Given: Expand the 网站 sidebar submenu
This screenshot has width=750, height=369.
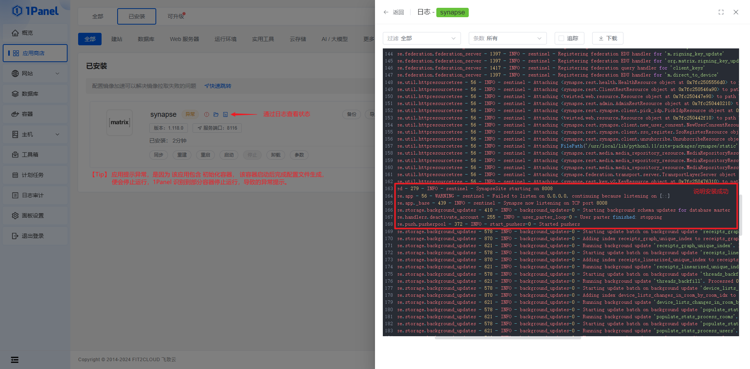Looking at the screenshot, I should click(x=35, y=73).
